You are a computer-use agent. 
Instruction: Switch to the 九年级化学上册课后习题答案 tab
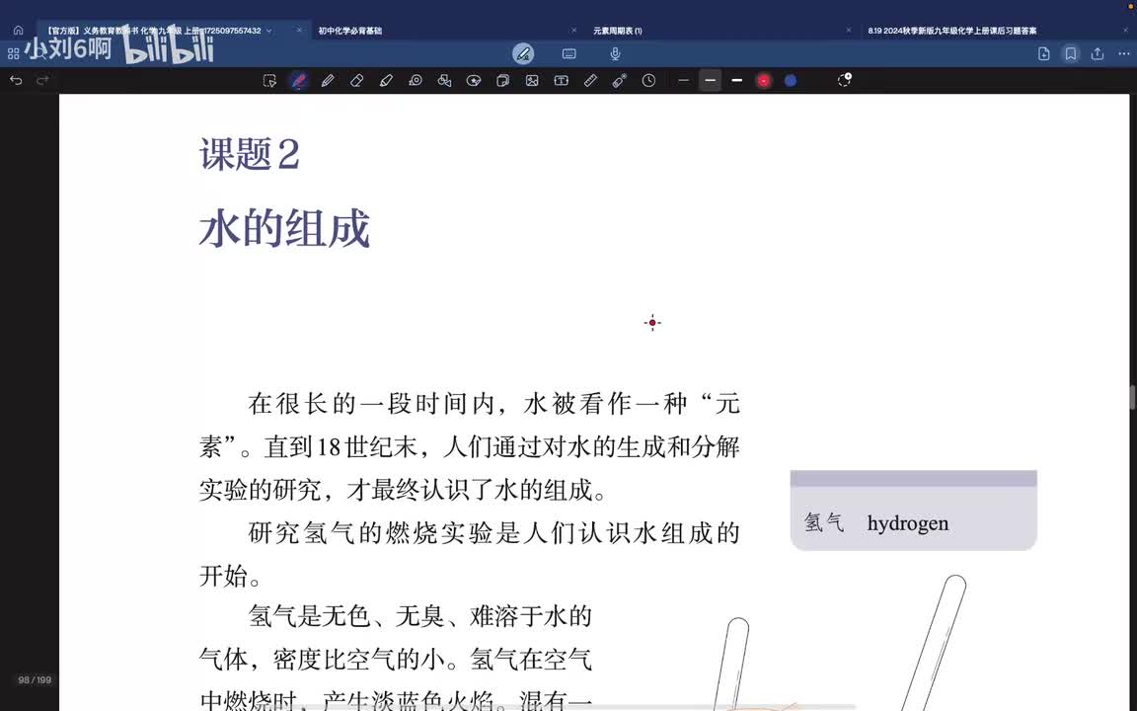pos(952,31)
